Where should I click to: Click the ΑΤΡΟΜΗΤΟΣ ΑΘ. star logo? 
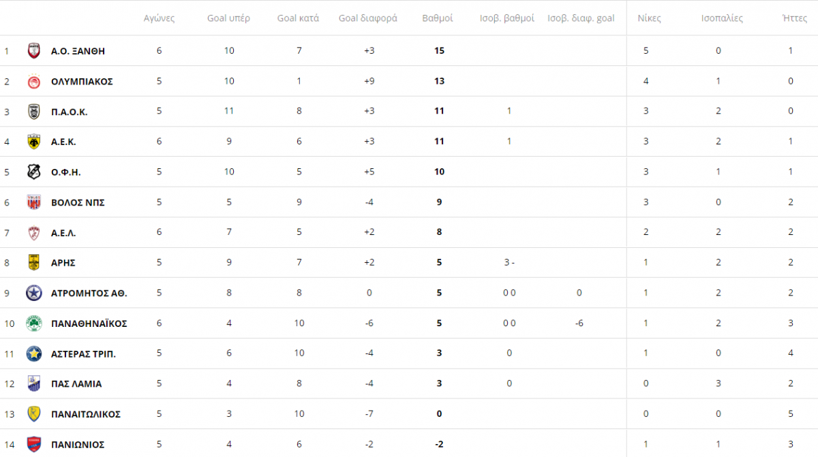tap(34, 293)
